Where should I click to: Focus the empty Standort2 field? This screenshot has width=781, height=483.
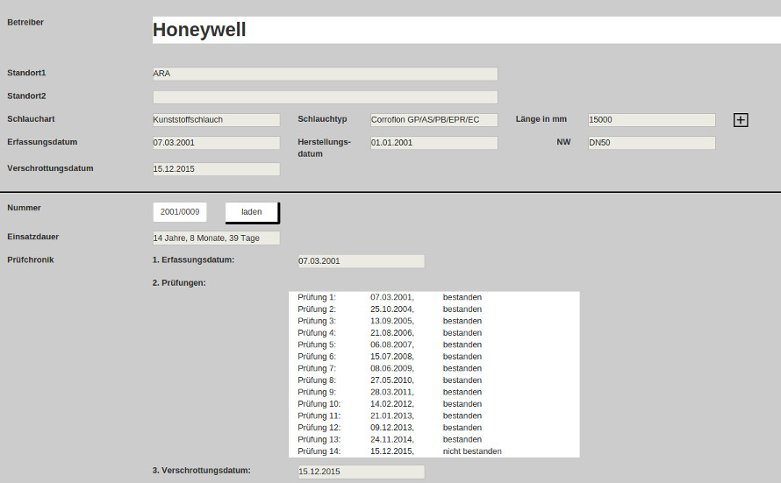326,97
